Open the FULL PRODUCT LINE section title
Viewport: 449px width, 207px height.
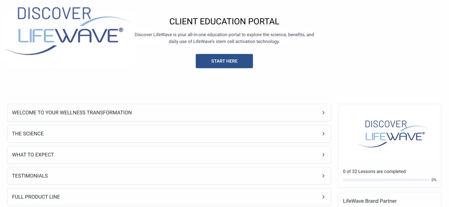36,197
